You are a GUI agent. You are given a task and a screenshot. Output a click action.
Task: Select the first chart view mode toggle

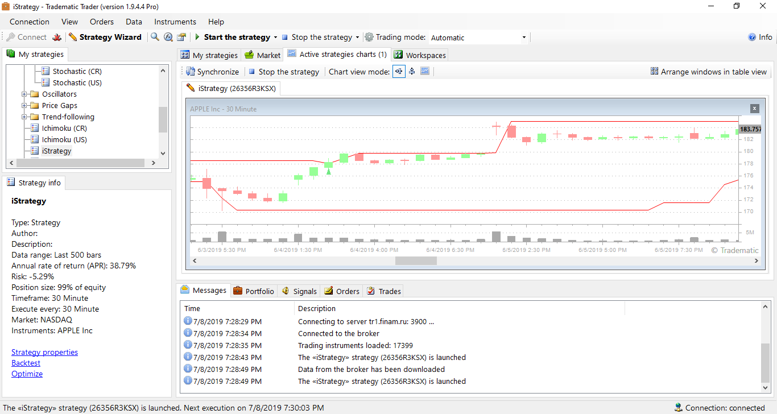click(399, 72)
